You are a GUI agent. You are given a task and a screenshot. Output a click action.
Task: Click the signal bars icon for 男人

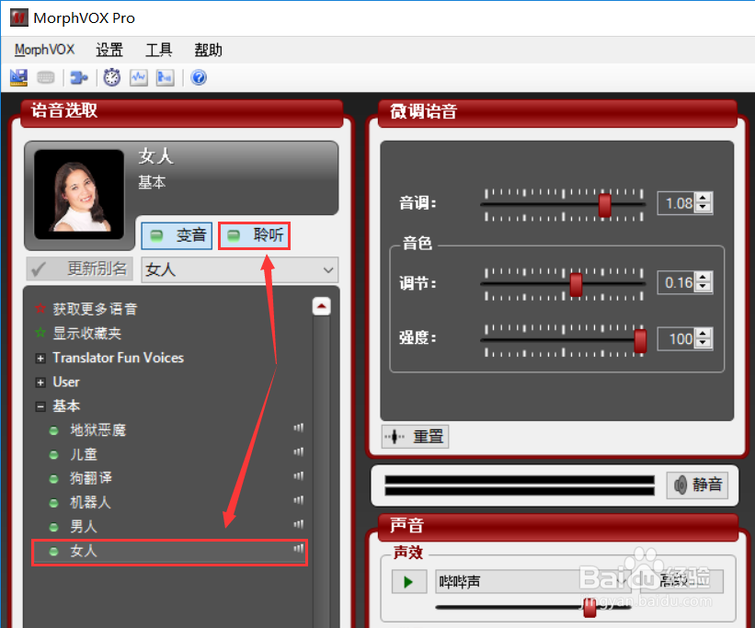pos(299,524)
